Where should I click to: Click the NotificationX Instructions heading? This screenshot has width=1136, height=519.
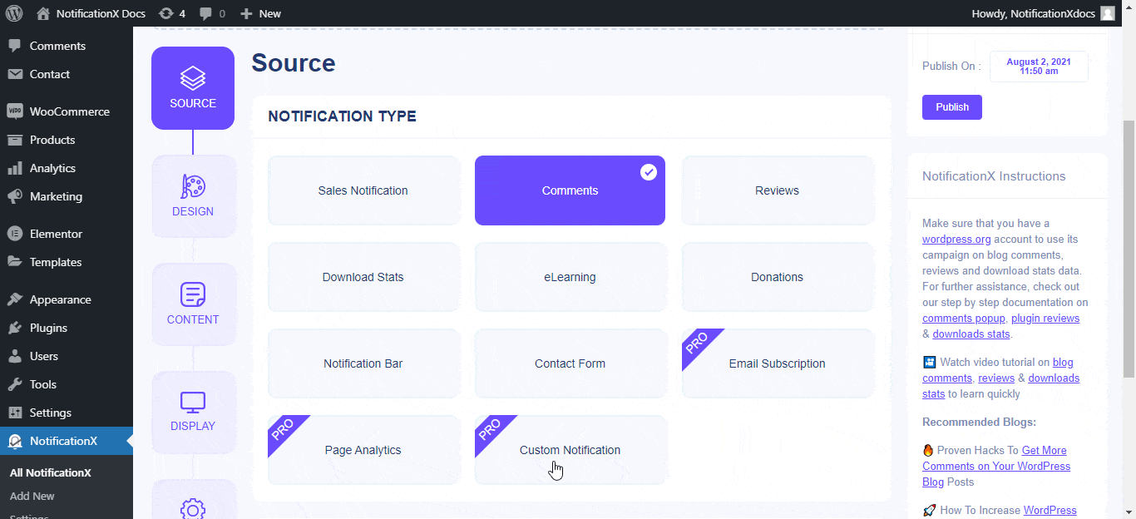[x=994, y=176]
